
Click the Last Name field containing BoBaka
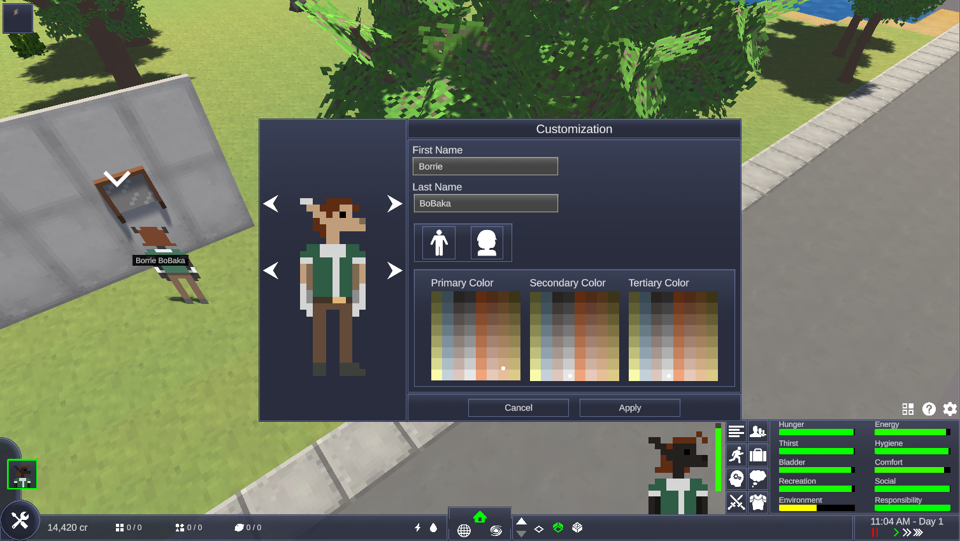click(485, 203)
